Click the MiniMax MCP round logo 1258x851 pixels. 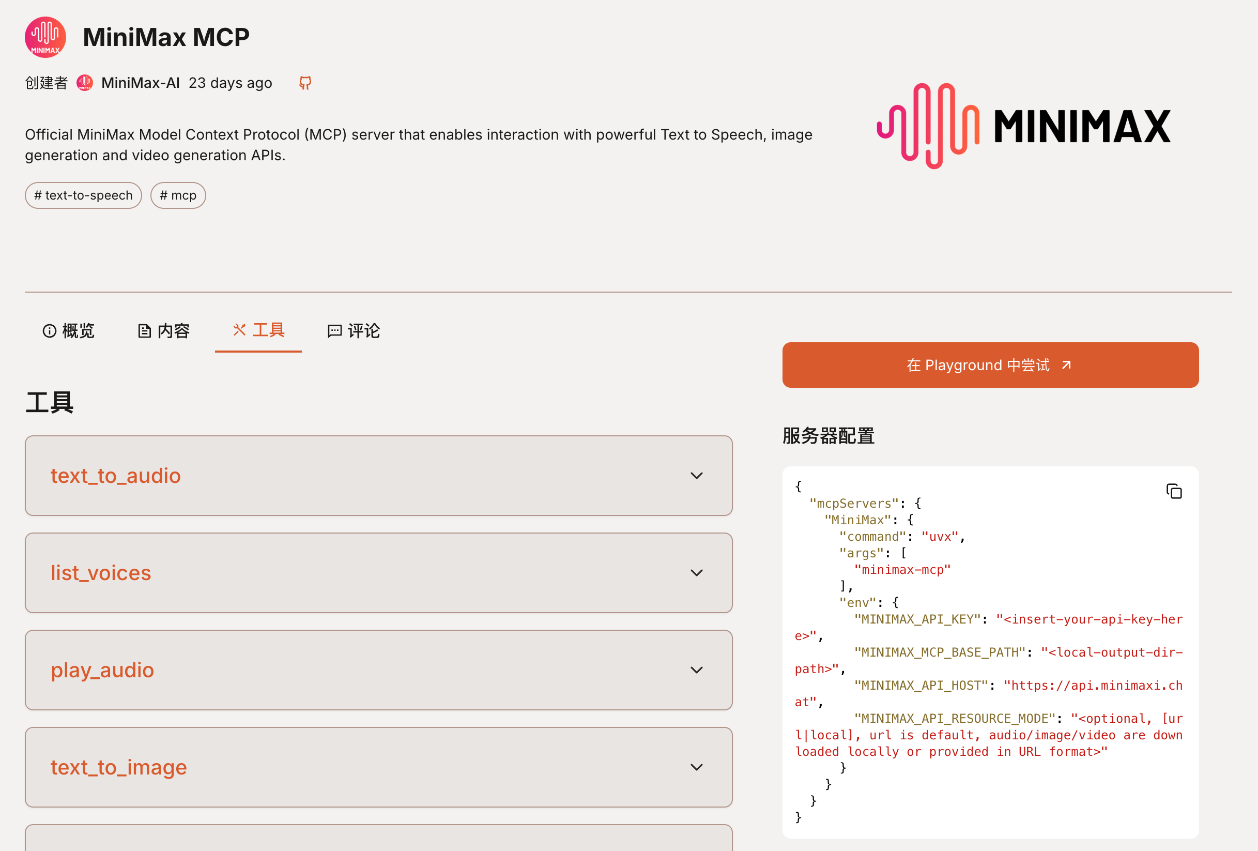pyautogui.click(x=45, y=37)
